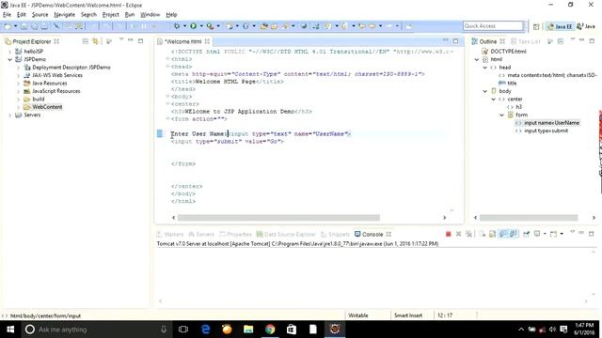Open the Navigate menu
Image resolution: width=602 pixels, height=338 pixels.
65,15
